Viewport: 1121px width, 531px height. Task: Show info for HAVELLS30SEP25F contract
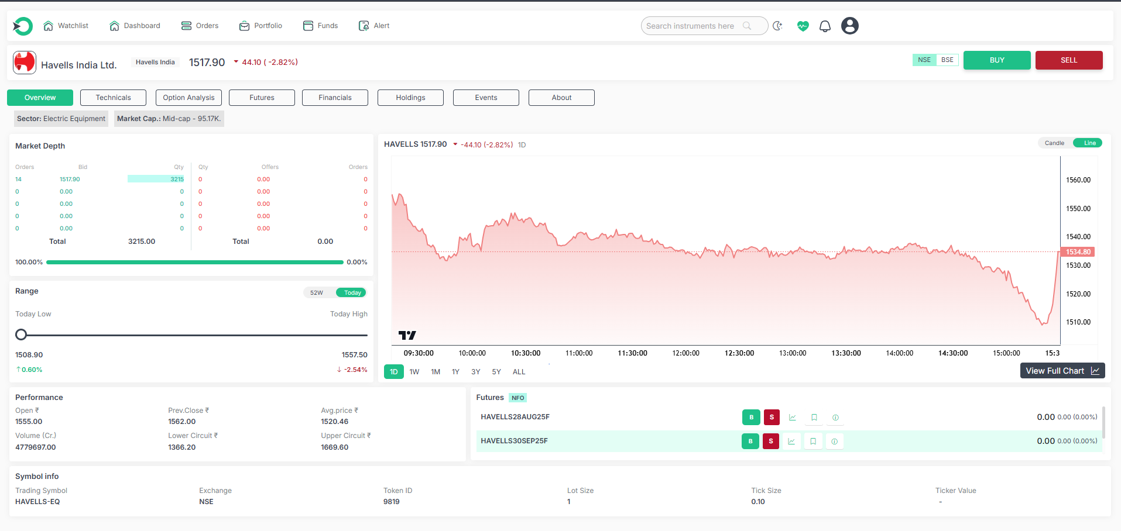[834, 442]
